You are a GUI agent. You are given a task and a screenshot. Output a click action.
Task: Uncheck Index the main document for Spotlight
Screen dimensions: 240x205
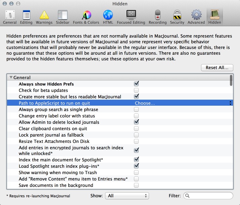point(136,159)
